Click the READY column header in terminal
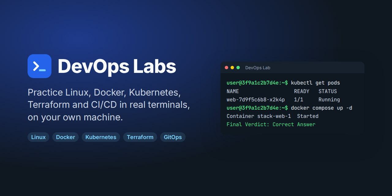The image size is (392, 196). pyautogui.click(x=302, y=91)
